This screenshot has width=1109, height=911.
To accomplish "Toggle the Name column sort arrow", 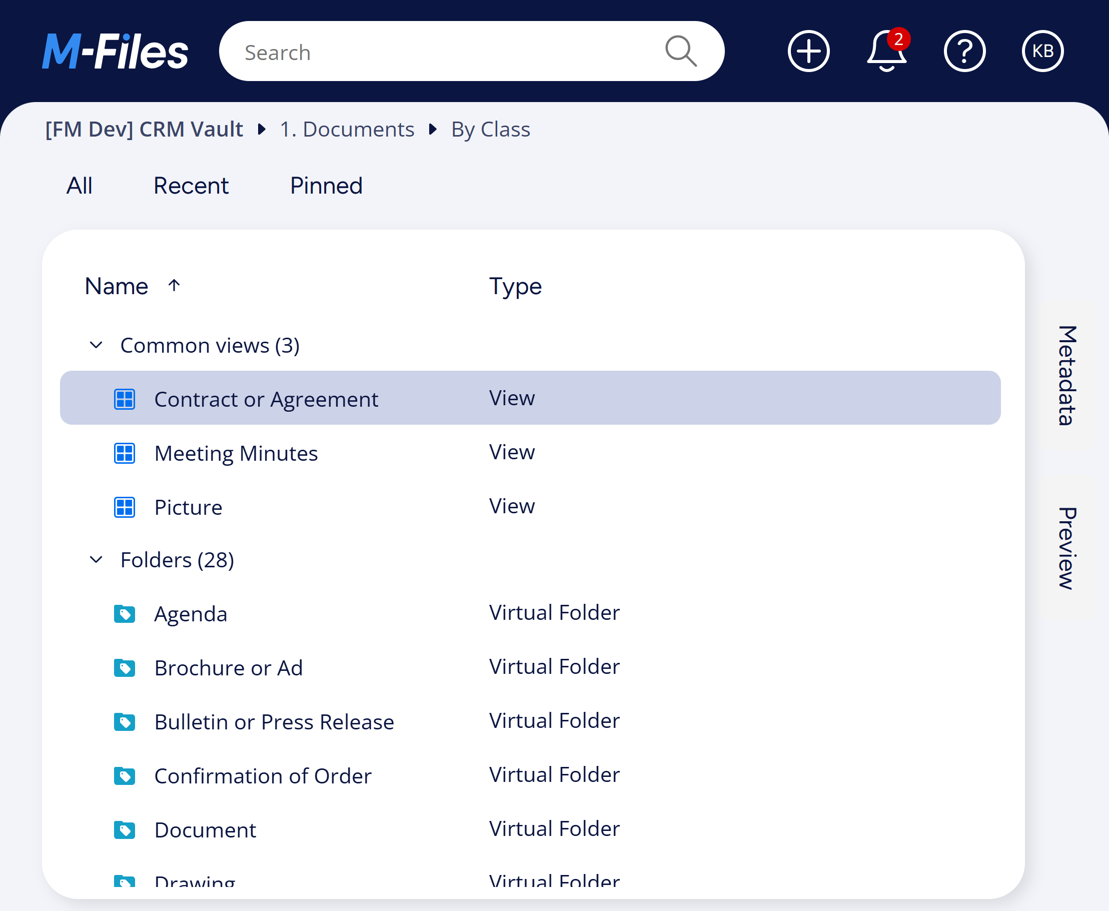I will pyautogui.click(x=174, y=286).
